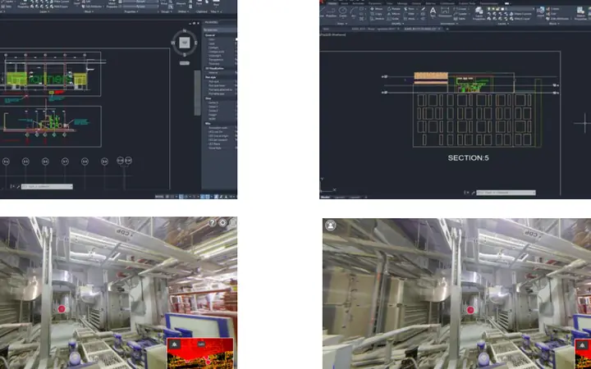591x369 pixels.
Task: Switch to the Annotate ribbon tab
Action: pos(358,3)
